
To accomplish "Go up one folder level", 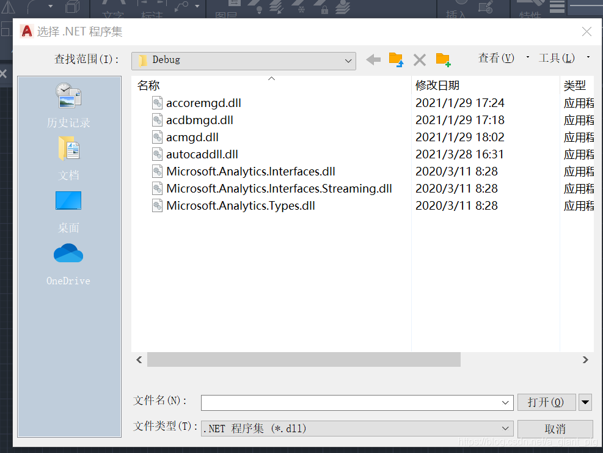I will (396, 60).
